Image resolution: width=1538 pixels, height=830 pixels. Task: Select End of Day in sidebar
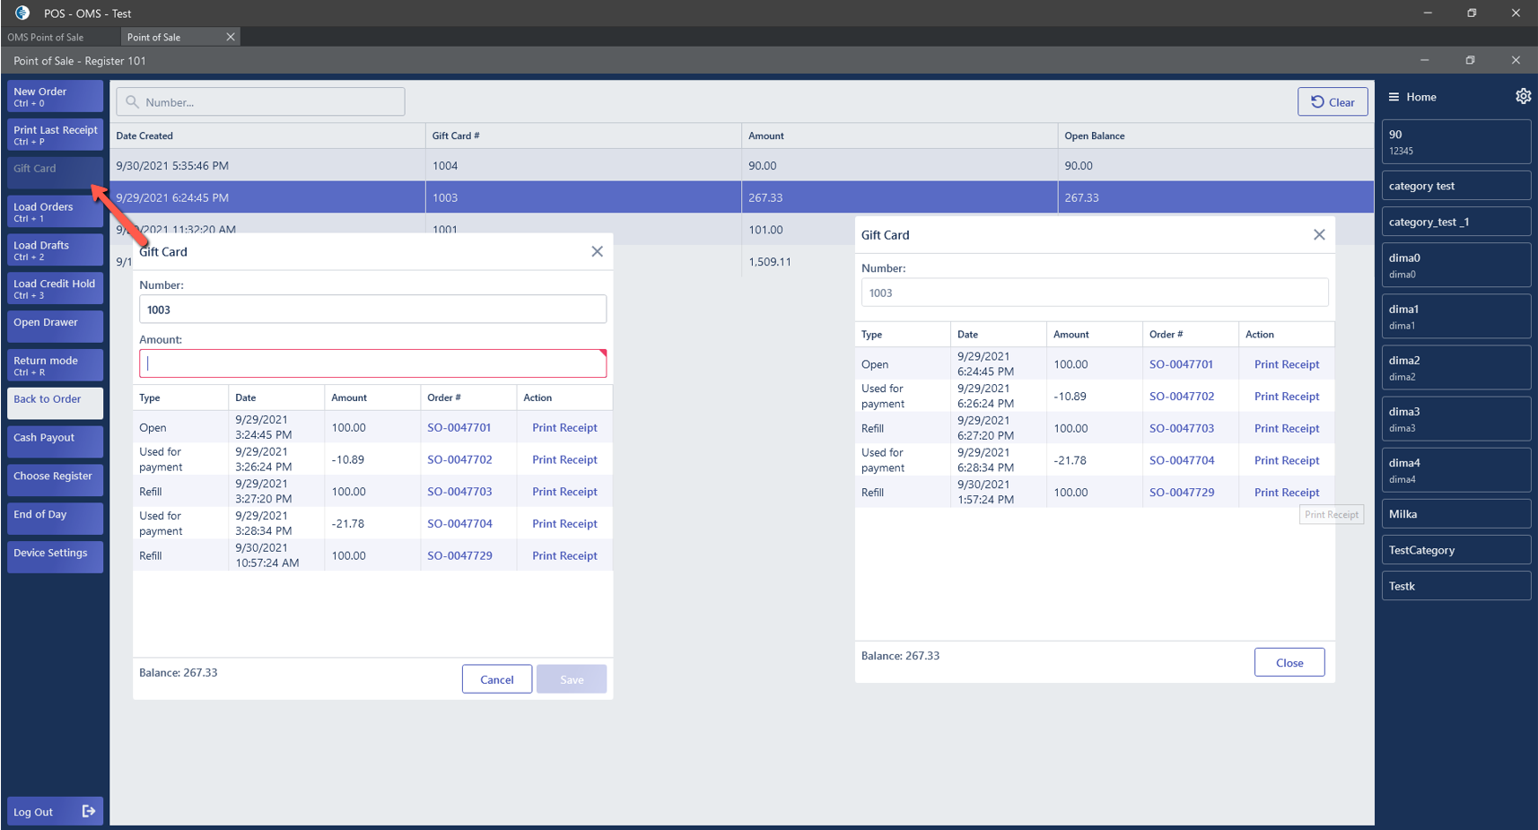pyautogui.click(x=55, y=518)
